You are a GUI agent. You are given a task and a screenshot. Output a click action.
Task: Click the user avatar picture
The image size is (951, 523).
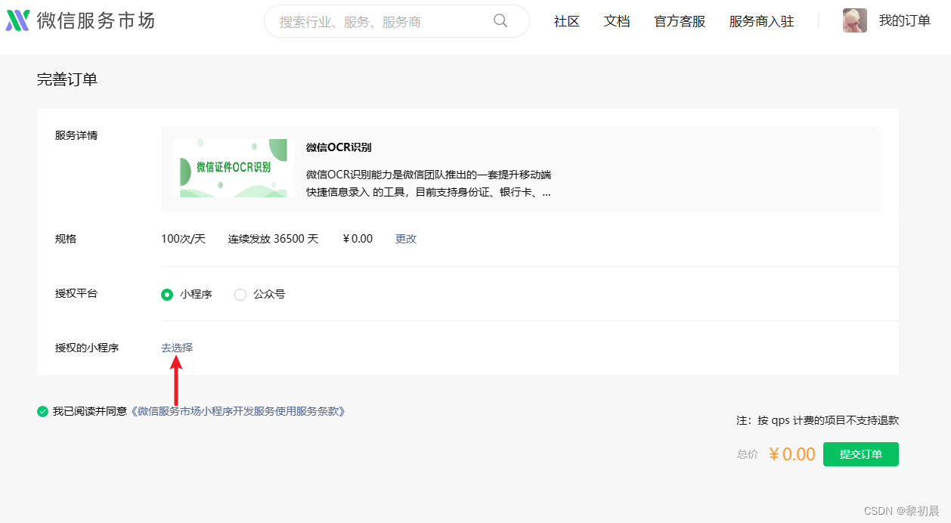click(855, 20)
